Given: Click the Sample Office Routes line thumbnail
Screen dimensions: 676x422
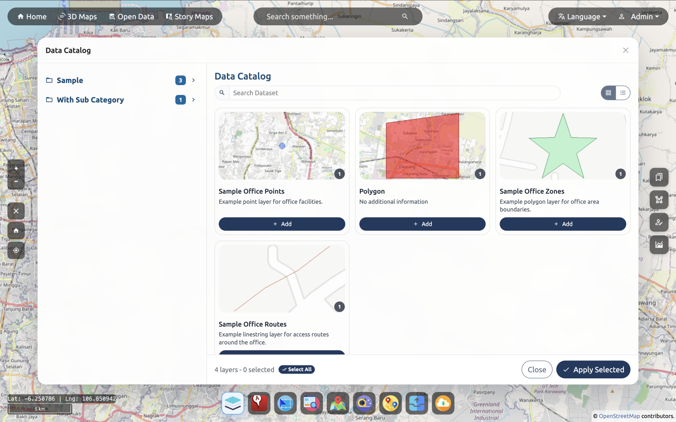Looking at the screenshot, I should [x=282, y=279].
